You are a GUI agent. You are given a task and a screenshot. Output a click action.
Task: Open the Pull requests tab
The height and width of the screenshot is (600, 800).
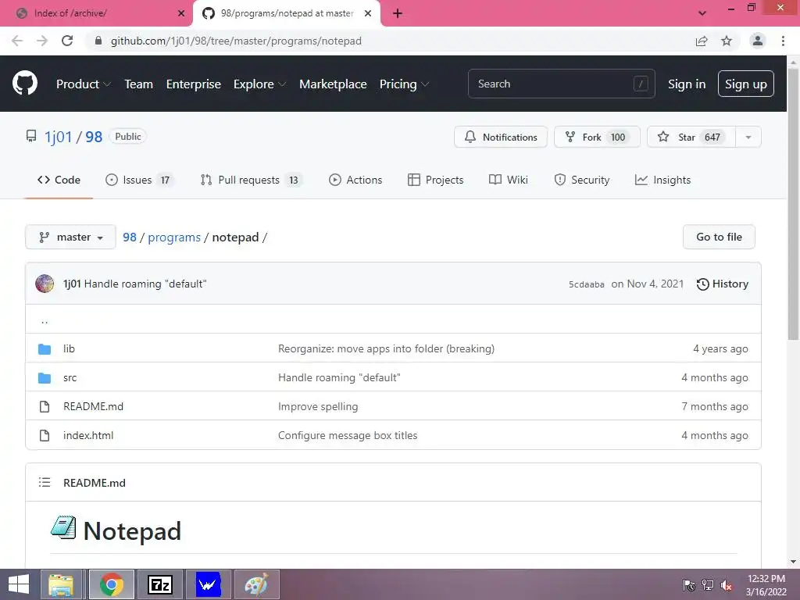[x=252, y=180]
